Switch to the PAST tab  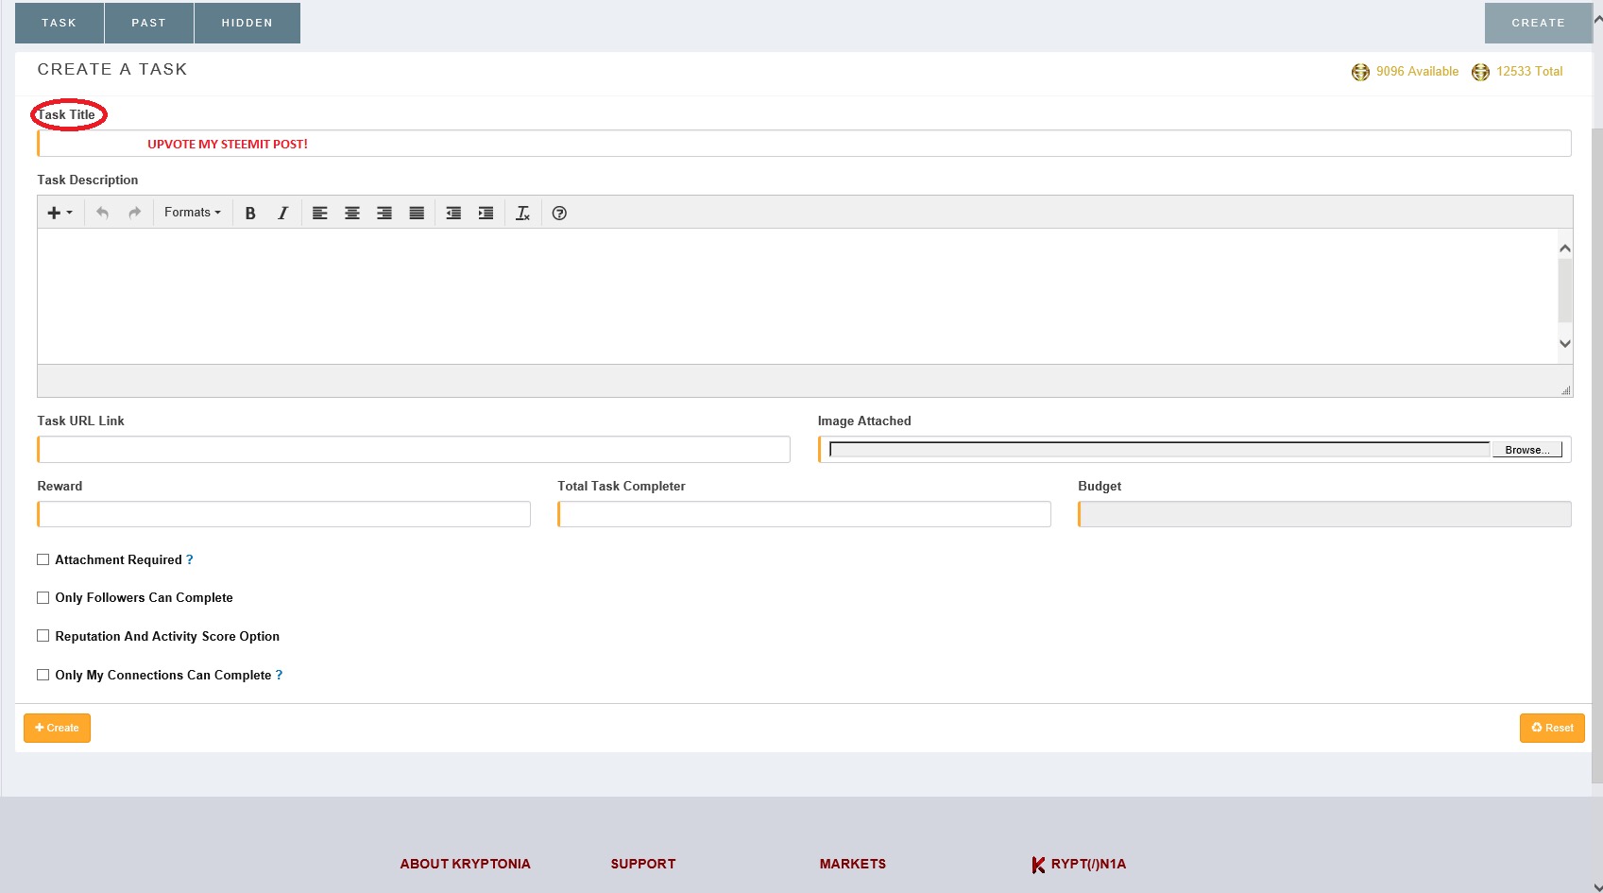point(149,23)
